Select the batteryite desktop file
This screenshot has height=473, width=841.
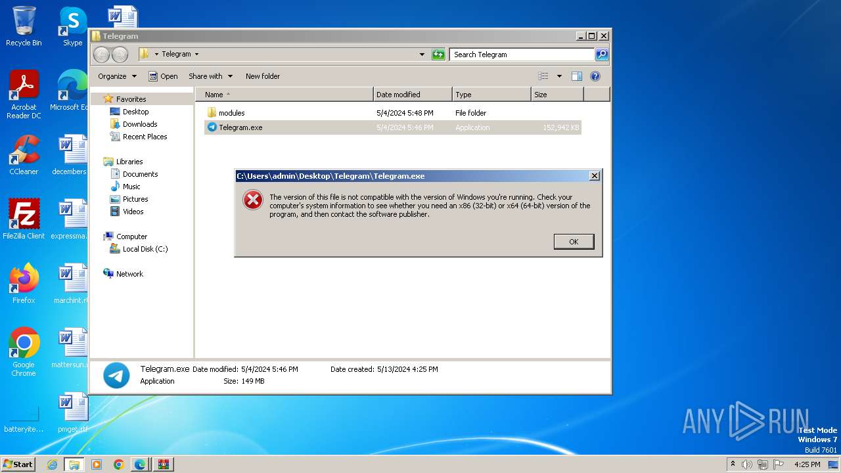pyautogui.click(x=24, y=420)
